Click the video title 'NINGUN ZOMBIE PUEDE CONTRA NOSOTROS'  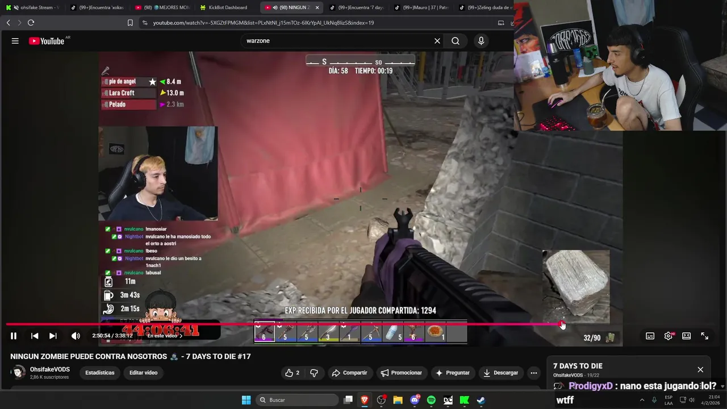click(89, 356)
